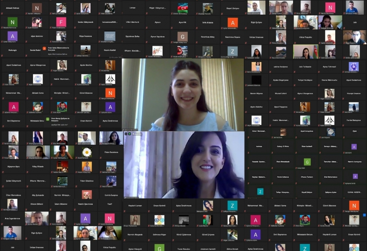The width and height of the screenshot is (367, 251).
Task: Select the Shams Mahmudlu participant tile
Action: pos(329,80)
